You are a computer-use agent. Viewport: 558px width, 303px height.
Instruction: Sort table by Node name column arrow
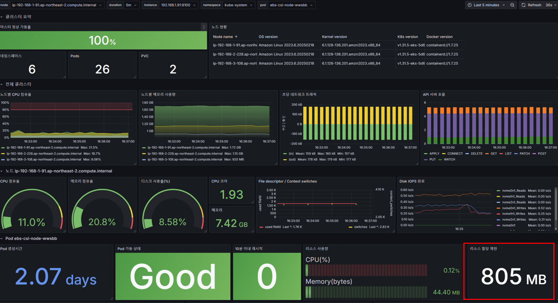(x=236, y=37)
